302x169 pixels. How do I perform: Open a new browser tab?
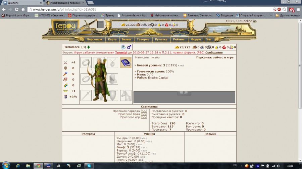[91, 3]
